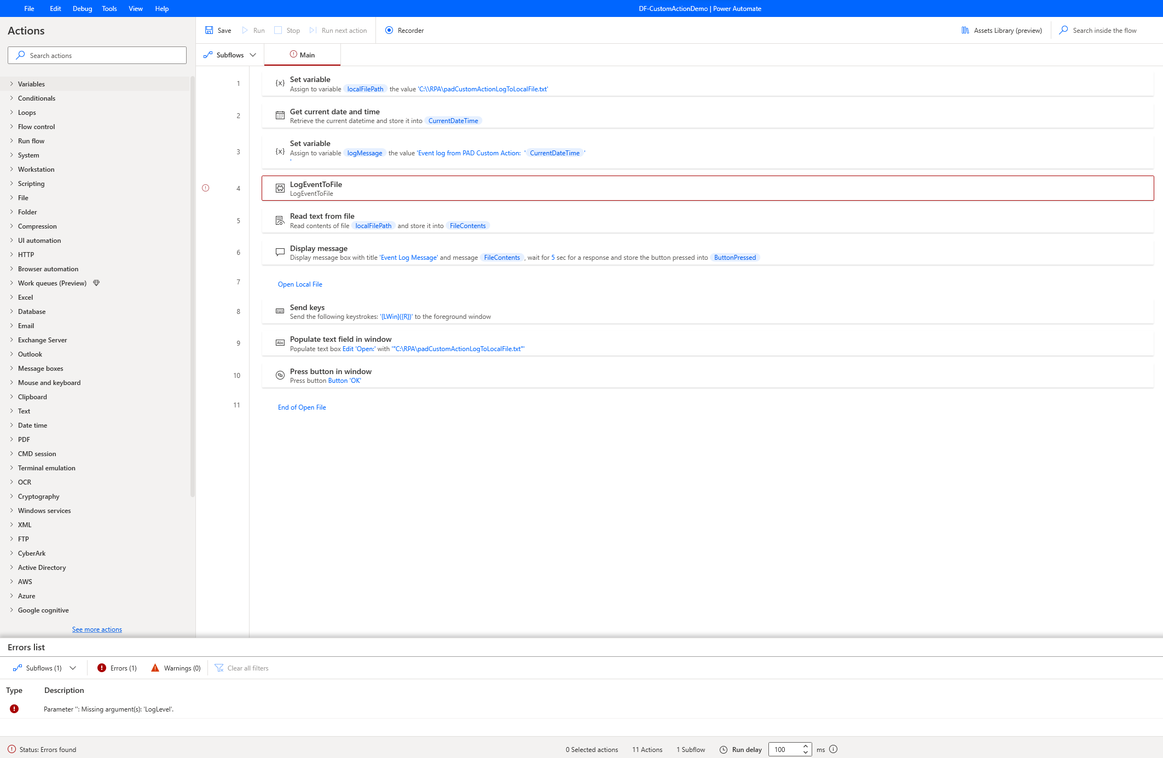The width and height of the screenshot is (1163, 758).
Task: Open the View menu
Action: 136,8
